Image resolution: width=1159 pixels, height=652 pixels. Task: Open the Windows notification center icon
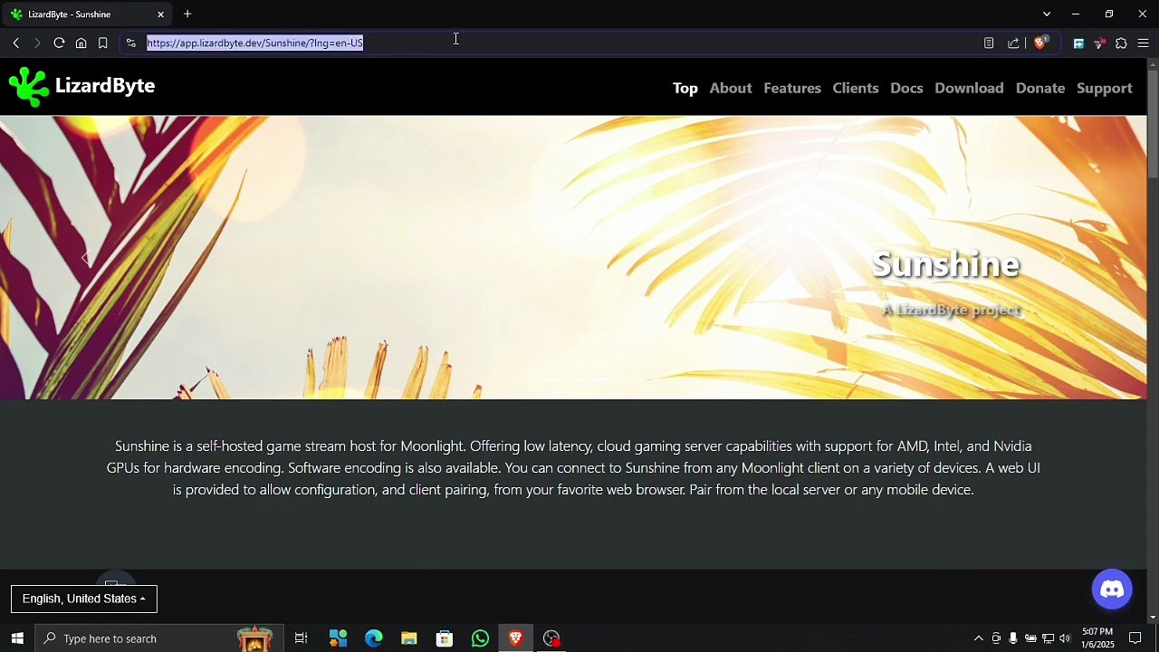tap(1135, 638)
